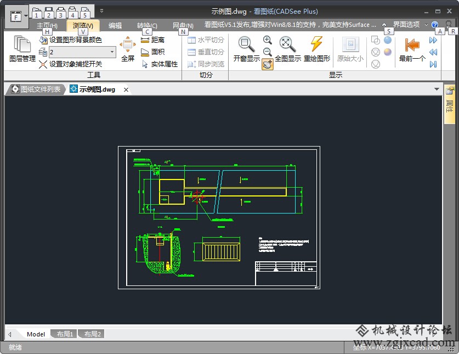Activate 开窗显示 window zoom
The height and width of the screenshot is (354, 459).
pyautogui.click(x=246, y=49)
